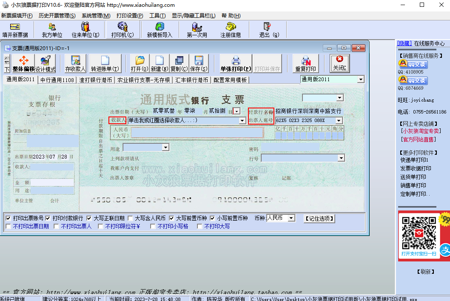The image size is (450, 301).
Task: Click the 填开新票据 toolbar icon
Action: click(15, 30)
